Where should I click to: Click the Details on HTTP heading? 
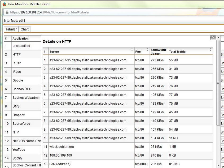click(57, 41)
